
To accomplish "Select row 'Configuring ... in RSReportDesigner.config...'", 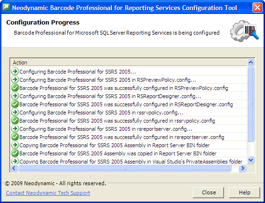I will [x=129, y=96].
